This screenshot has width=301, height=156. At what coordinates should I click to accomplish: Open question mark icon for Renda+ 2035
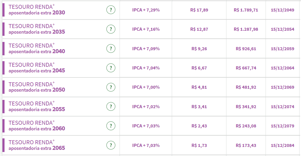(x=111, y=29)
